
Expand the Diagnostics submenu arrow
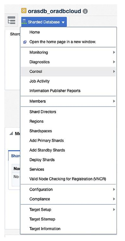click(114, 62)
